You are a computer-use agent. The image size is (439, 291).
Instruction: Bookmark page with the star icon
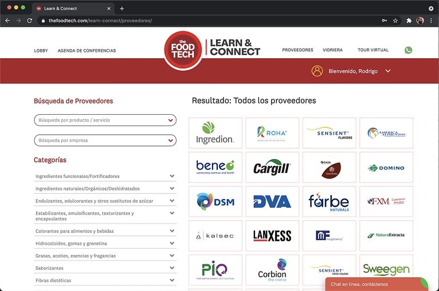395,21
